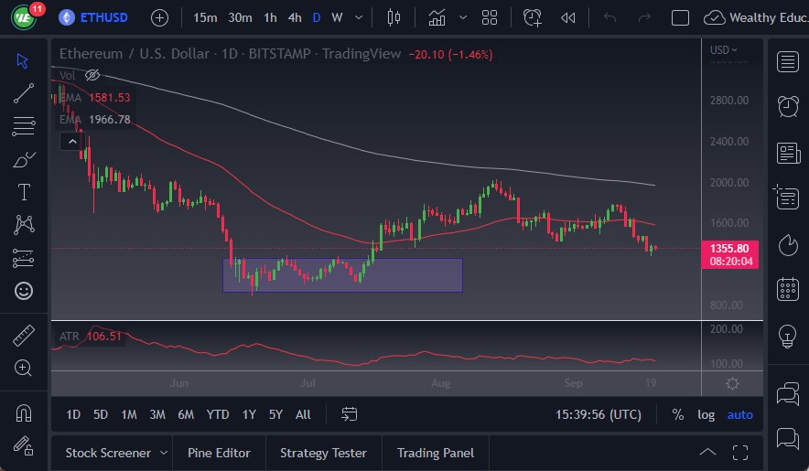Open the candlestick chart type selector
This screenshot has width=809, height=471.
(x=394, y=17)
